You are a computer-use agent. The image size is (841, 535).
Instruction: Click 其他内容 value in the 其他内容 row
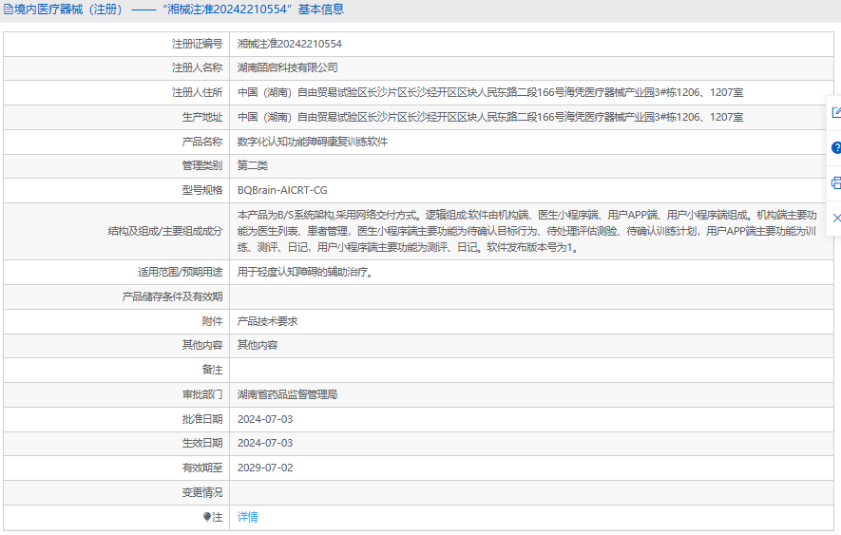coord(258,345)
